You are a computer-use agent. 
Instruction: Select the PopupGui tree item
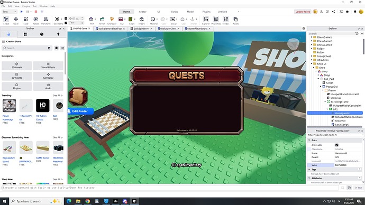332,87
